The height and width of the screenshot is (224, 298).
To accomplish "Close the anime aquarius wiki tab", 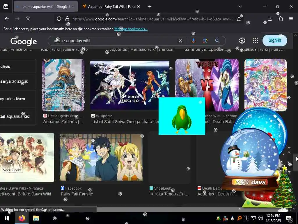I will [x=73, y=7].
